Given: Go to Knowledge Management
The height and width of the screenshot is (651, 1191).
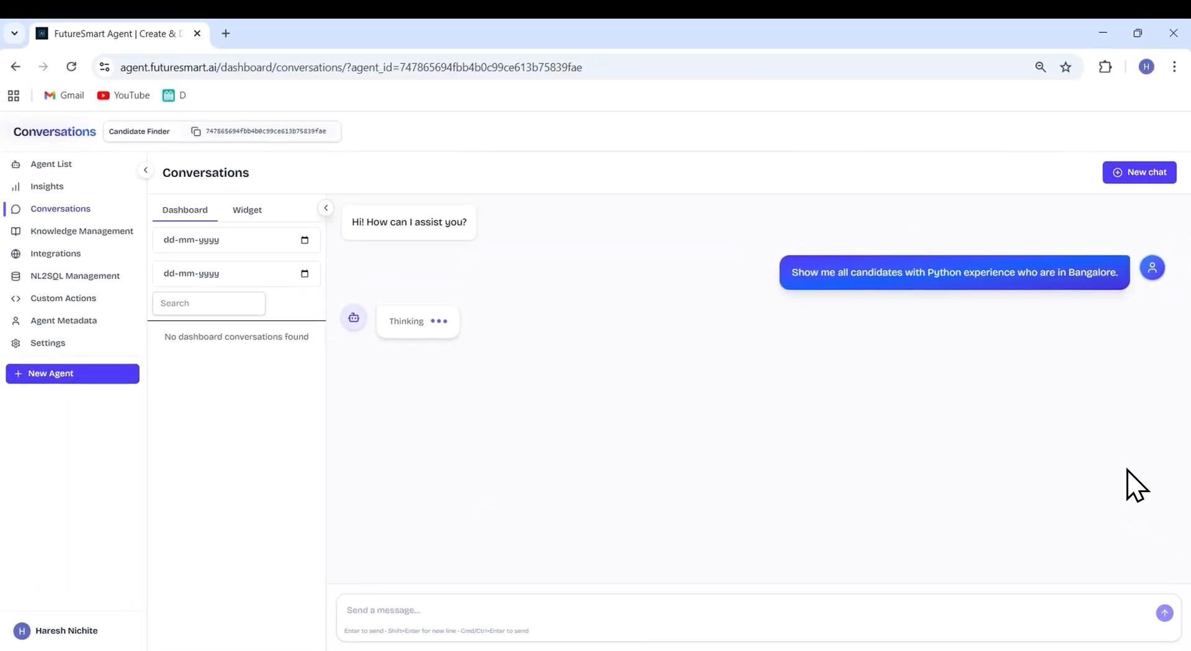Looking at the screenshot, I should [81, 231].
